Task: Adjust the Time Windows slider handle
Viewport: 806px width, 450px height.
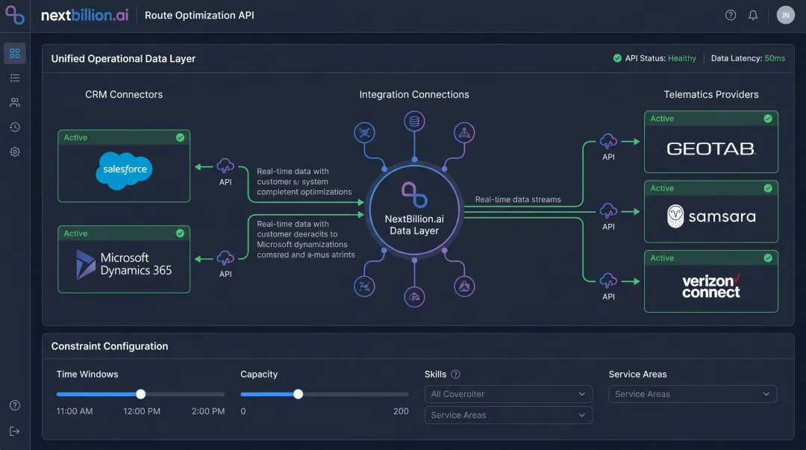Action: 141,394
